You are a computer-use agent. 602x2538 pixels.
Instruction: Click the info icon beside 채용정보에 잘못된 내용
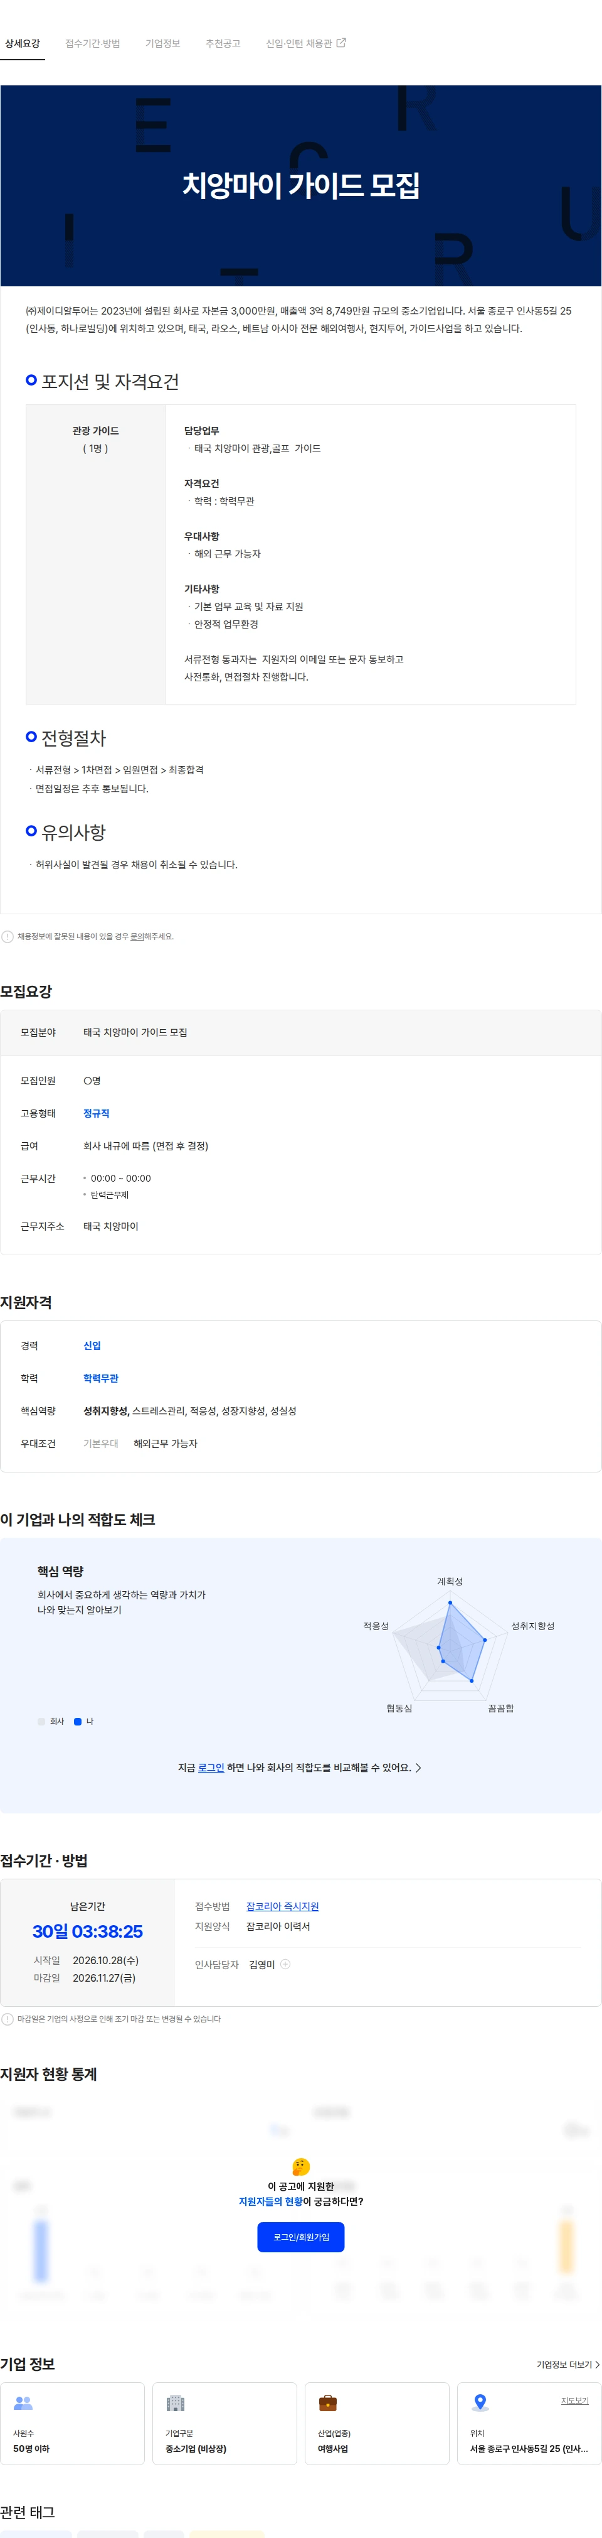point(8,936)
